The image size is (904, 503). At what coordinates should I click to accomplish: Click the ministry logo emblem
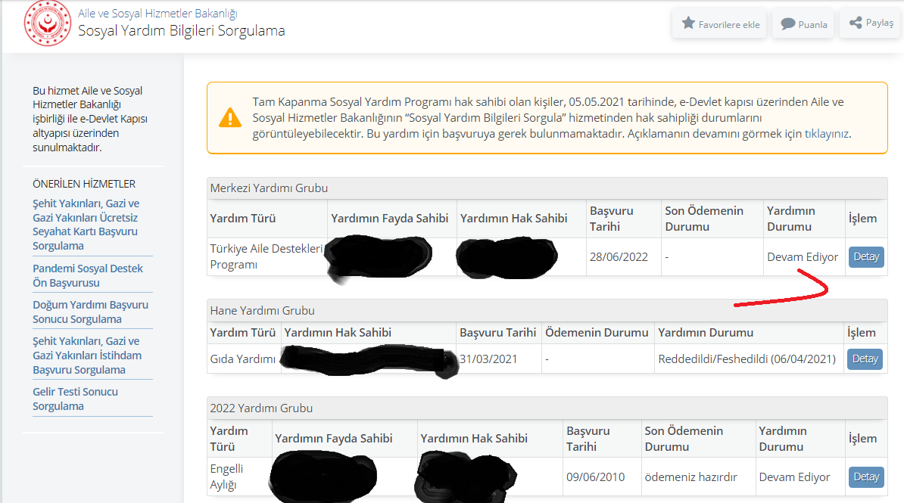pyautogui.click(x=48, y=23)
